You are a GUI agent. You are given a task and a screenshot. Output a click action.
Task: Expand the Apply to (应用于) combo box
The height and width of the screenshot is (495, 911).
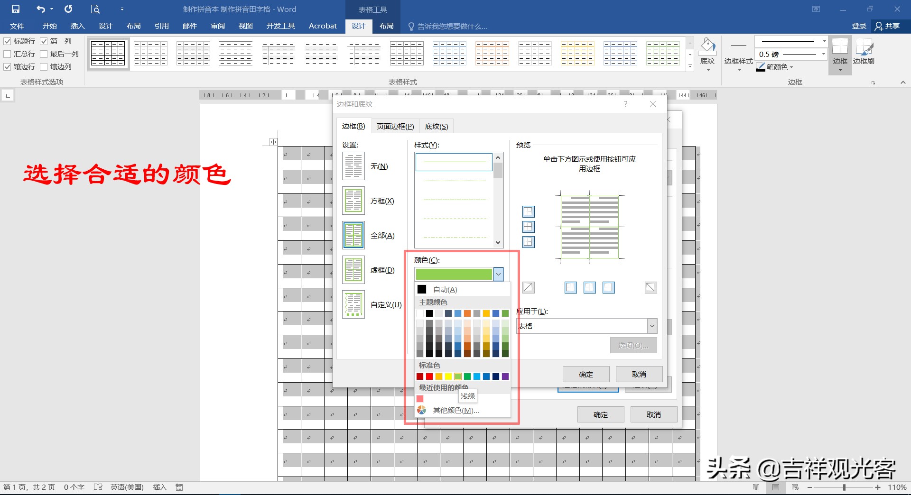652,326
